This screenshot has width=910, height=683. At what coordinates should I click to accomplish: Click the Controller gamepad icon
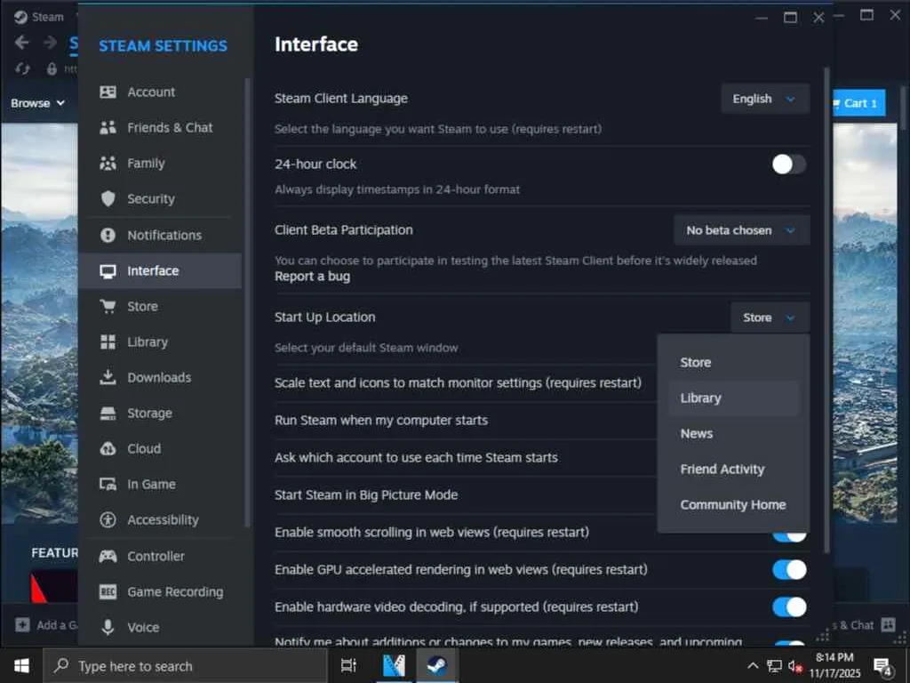point(108,556)
